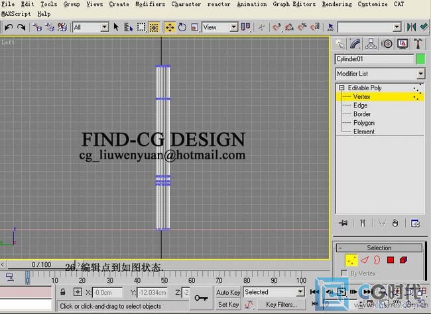This screenshot has width=431, height=314.
Task: Click the Mirror tool icon
Action: point(411,27)
